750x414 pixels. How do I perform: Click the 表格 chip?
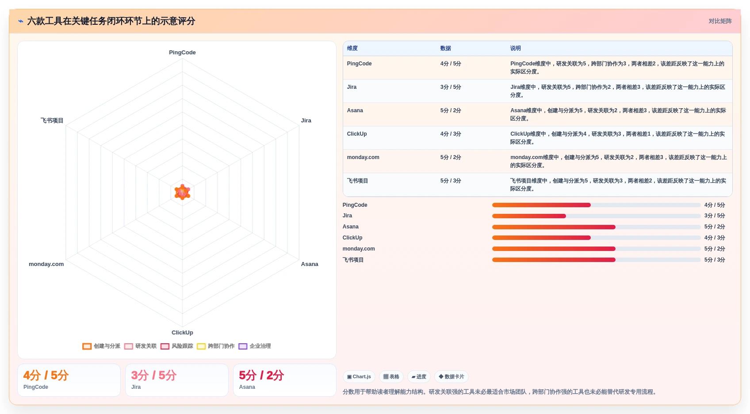coord(391,377)
